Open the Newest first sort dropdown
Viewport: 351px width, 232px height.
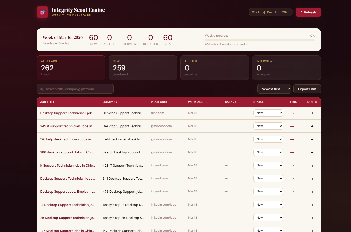pyautogui.click(x=274, y=89)
